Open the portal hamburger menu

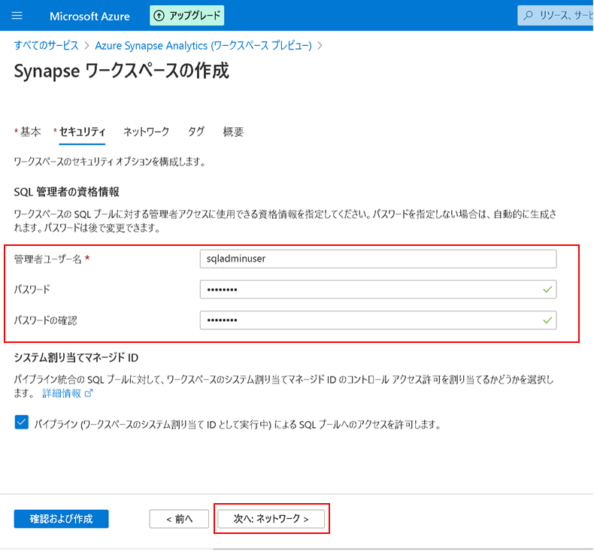pos(18,16)
